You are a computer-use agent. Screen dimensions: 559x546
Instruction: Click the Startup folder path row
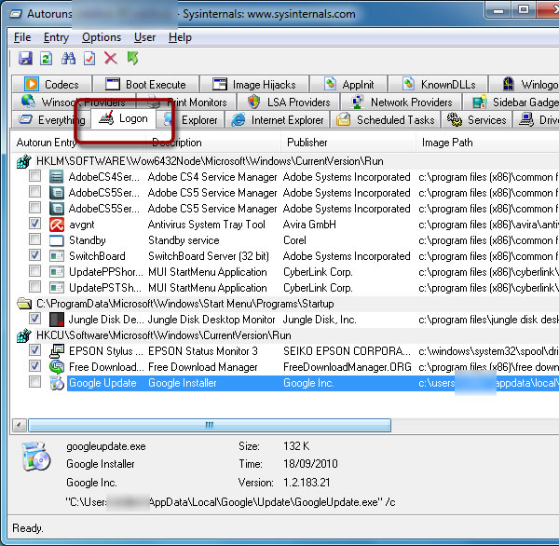point(185,304)
